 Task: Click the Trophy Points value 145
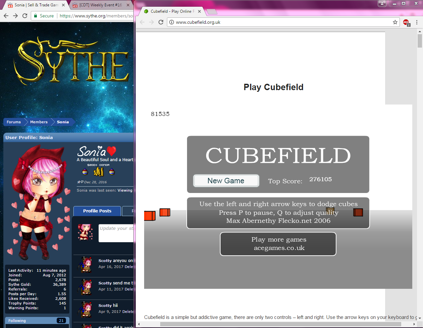point(62,303)
